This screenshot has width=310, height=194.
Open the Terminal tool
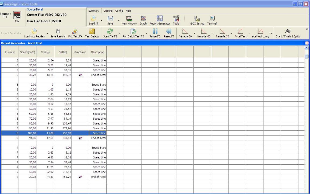click(212, 20)
